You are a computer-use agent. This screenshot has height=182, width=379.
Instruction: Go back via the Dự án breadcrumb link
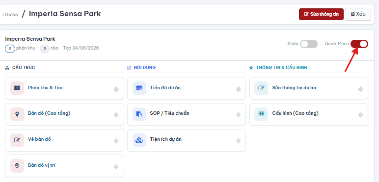pos(10,15)
